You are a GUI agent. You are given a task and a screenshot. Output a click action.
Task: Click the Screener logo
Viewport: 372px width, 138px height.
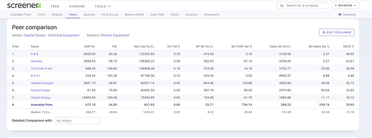[x=24, y=5]
